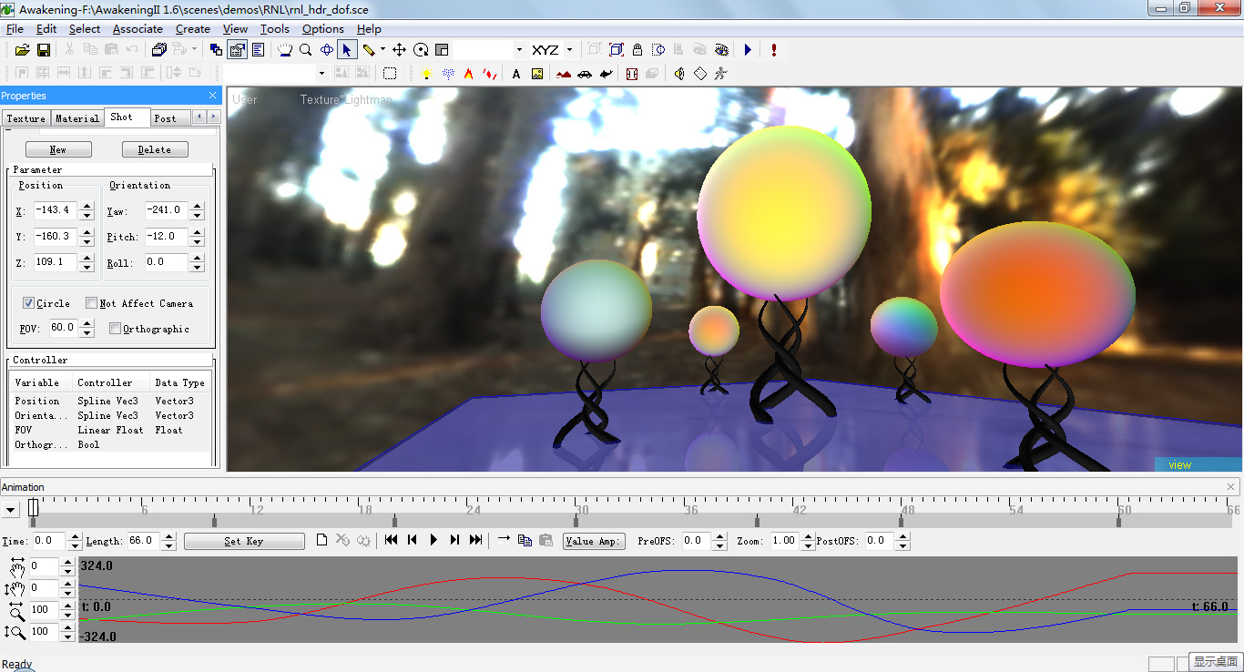The image size is (1244, 672).
Task: Open the empty toolbar combo box list
Action: 517,49
